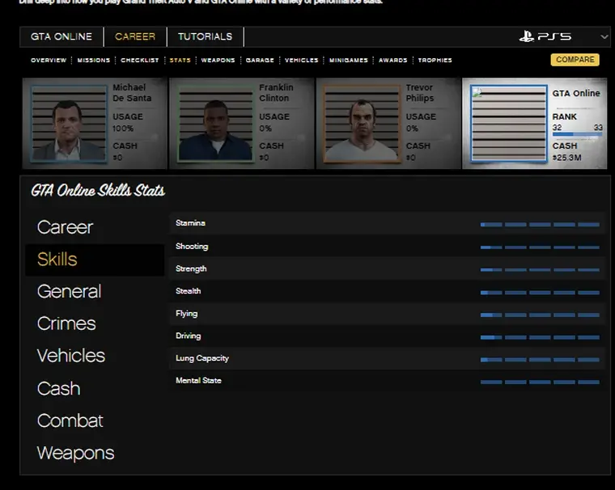The height and width of the screenshot is (490, 615).
Task: Click the Driving skill bar
Action: (x=540, y=337)
